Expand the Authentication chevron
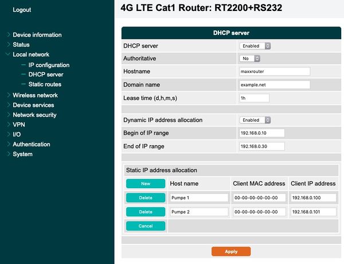The width and height of the screenshot is (344, 264). (x=9, y=144)
